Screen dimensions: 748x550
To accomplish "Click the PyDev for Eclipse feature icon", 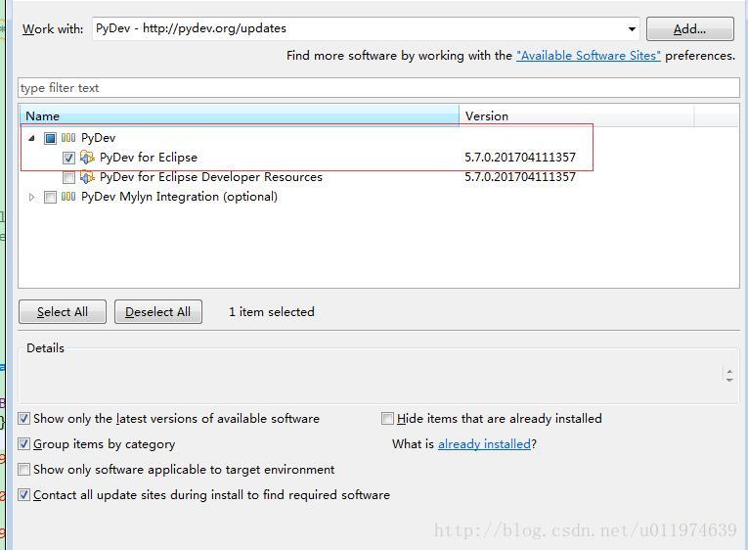I will 87,158.
